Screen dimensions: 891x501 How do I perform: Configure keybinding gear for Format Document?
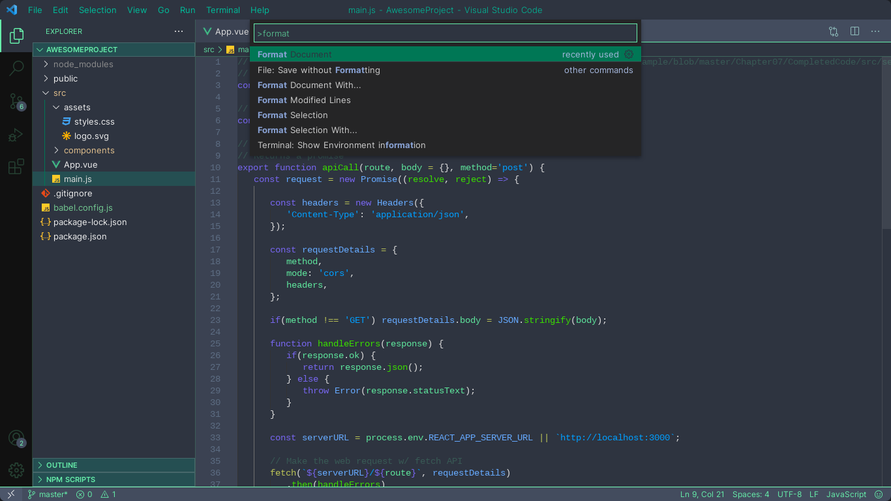pos(629,54)
